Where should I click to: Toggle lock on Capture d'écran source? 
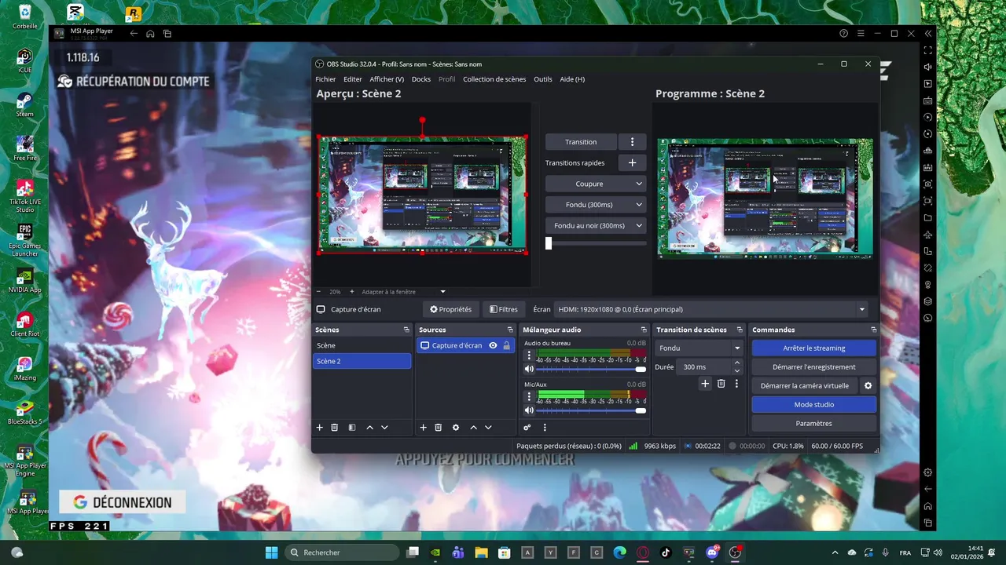[506, 345]
